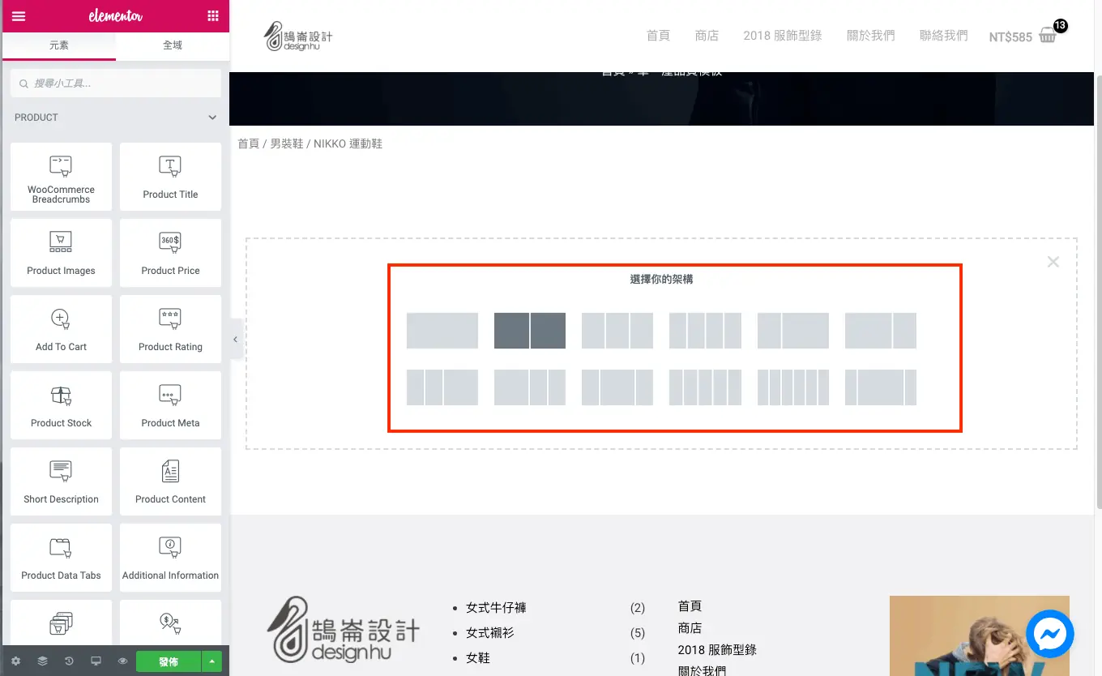Choose the narrow-narrow-wide three-column structure
The width and height of the screenshot is (1102, 676).
tap(442, 387)
